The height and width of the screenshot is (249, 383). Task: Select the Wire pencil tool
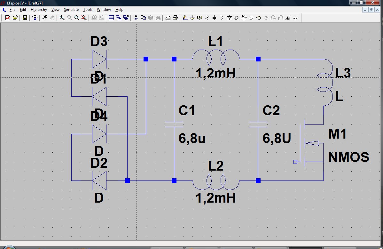click(x=185, y=18)
